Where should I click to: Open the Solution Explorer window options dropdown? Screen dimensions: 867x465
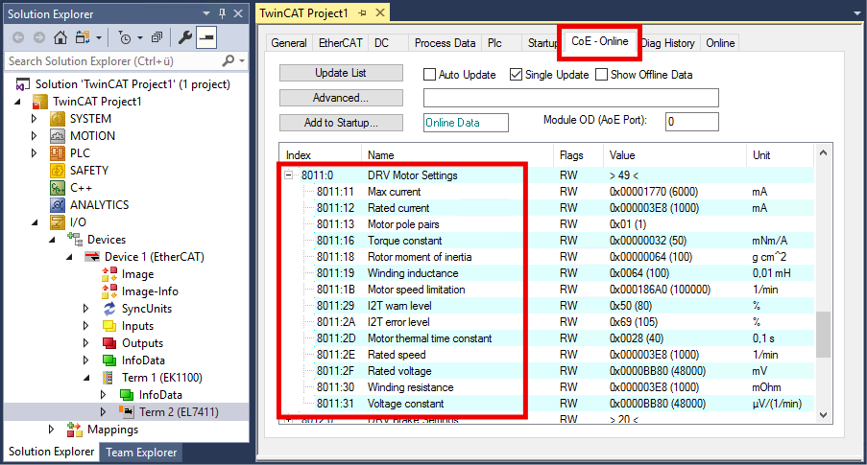(x=206, y=13)
